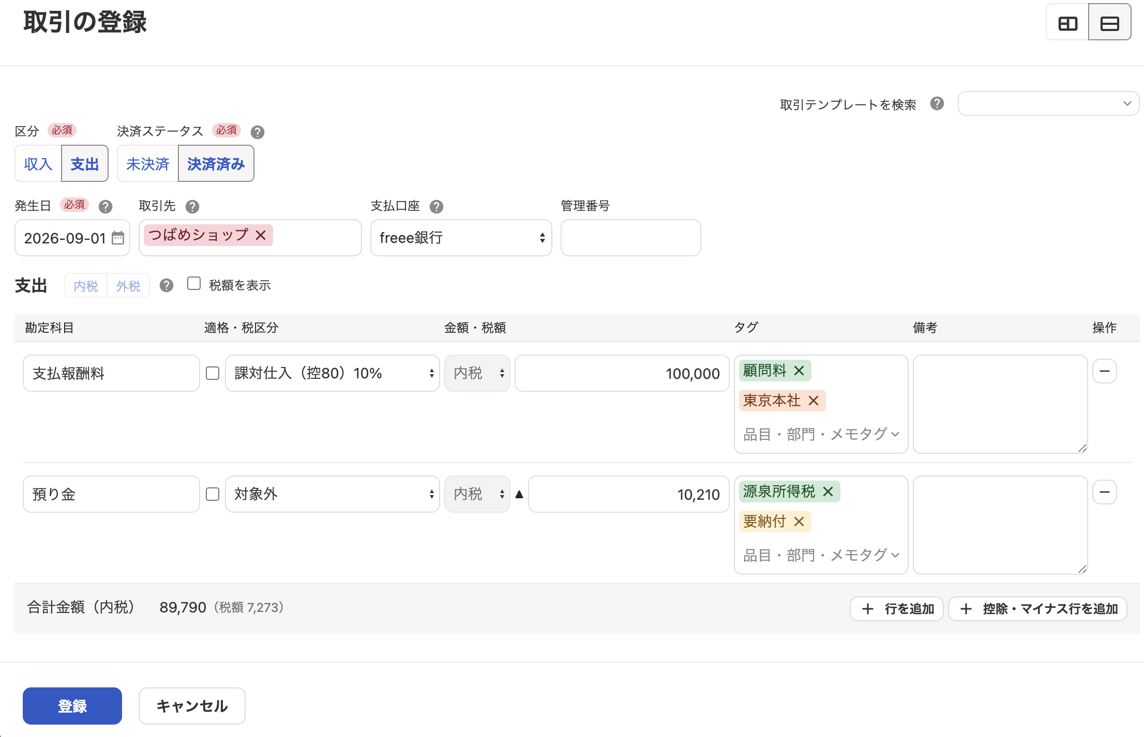Remove 源泉所得税 tag

[x=828, y=492]
